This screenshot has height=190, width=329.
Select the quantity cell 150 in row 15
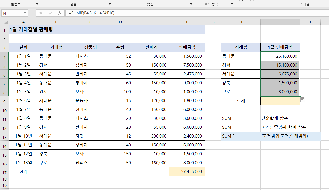pyautogui.click(x=120, y=154)
